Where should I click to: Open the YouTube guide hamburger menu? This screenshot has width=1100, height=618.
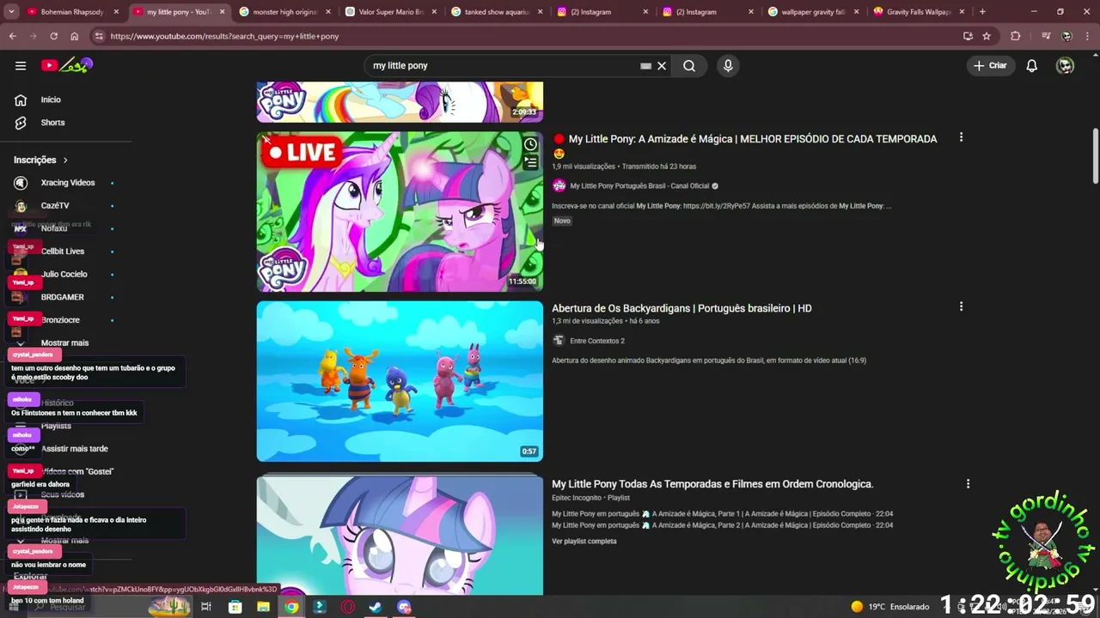click(x=21, y=65)
